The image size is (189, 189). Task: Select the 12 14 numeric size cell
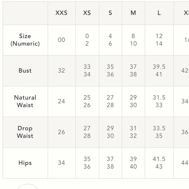tap(159, 40)
